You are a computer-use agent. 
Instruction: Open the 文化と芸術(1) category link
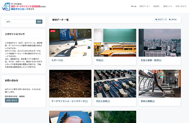point(103,101)
